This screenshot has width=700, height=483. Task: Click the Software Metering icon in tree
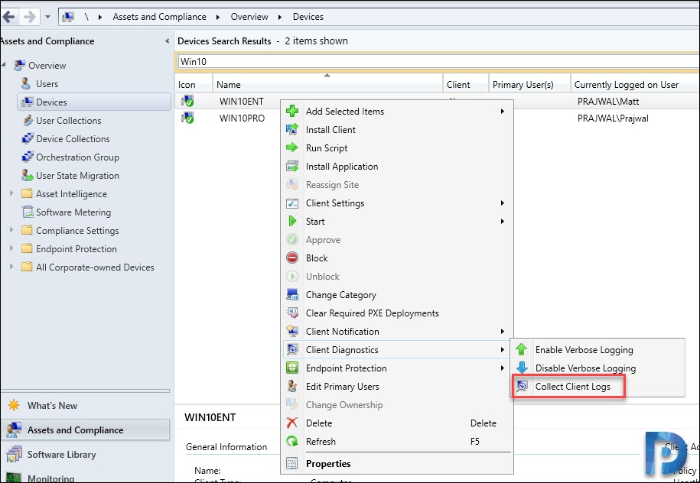(28, 212)
